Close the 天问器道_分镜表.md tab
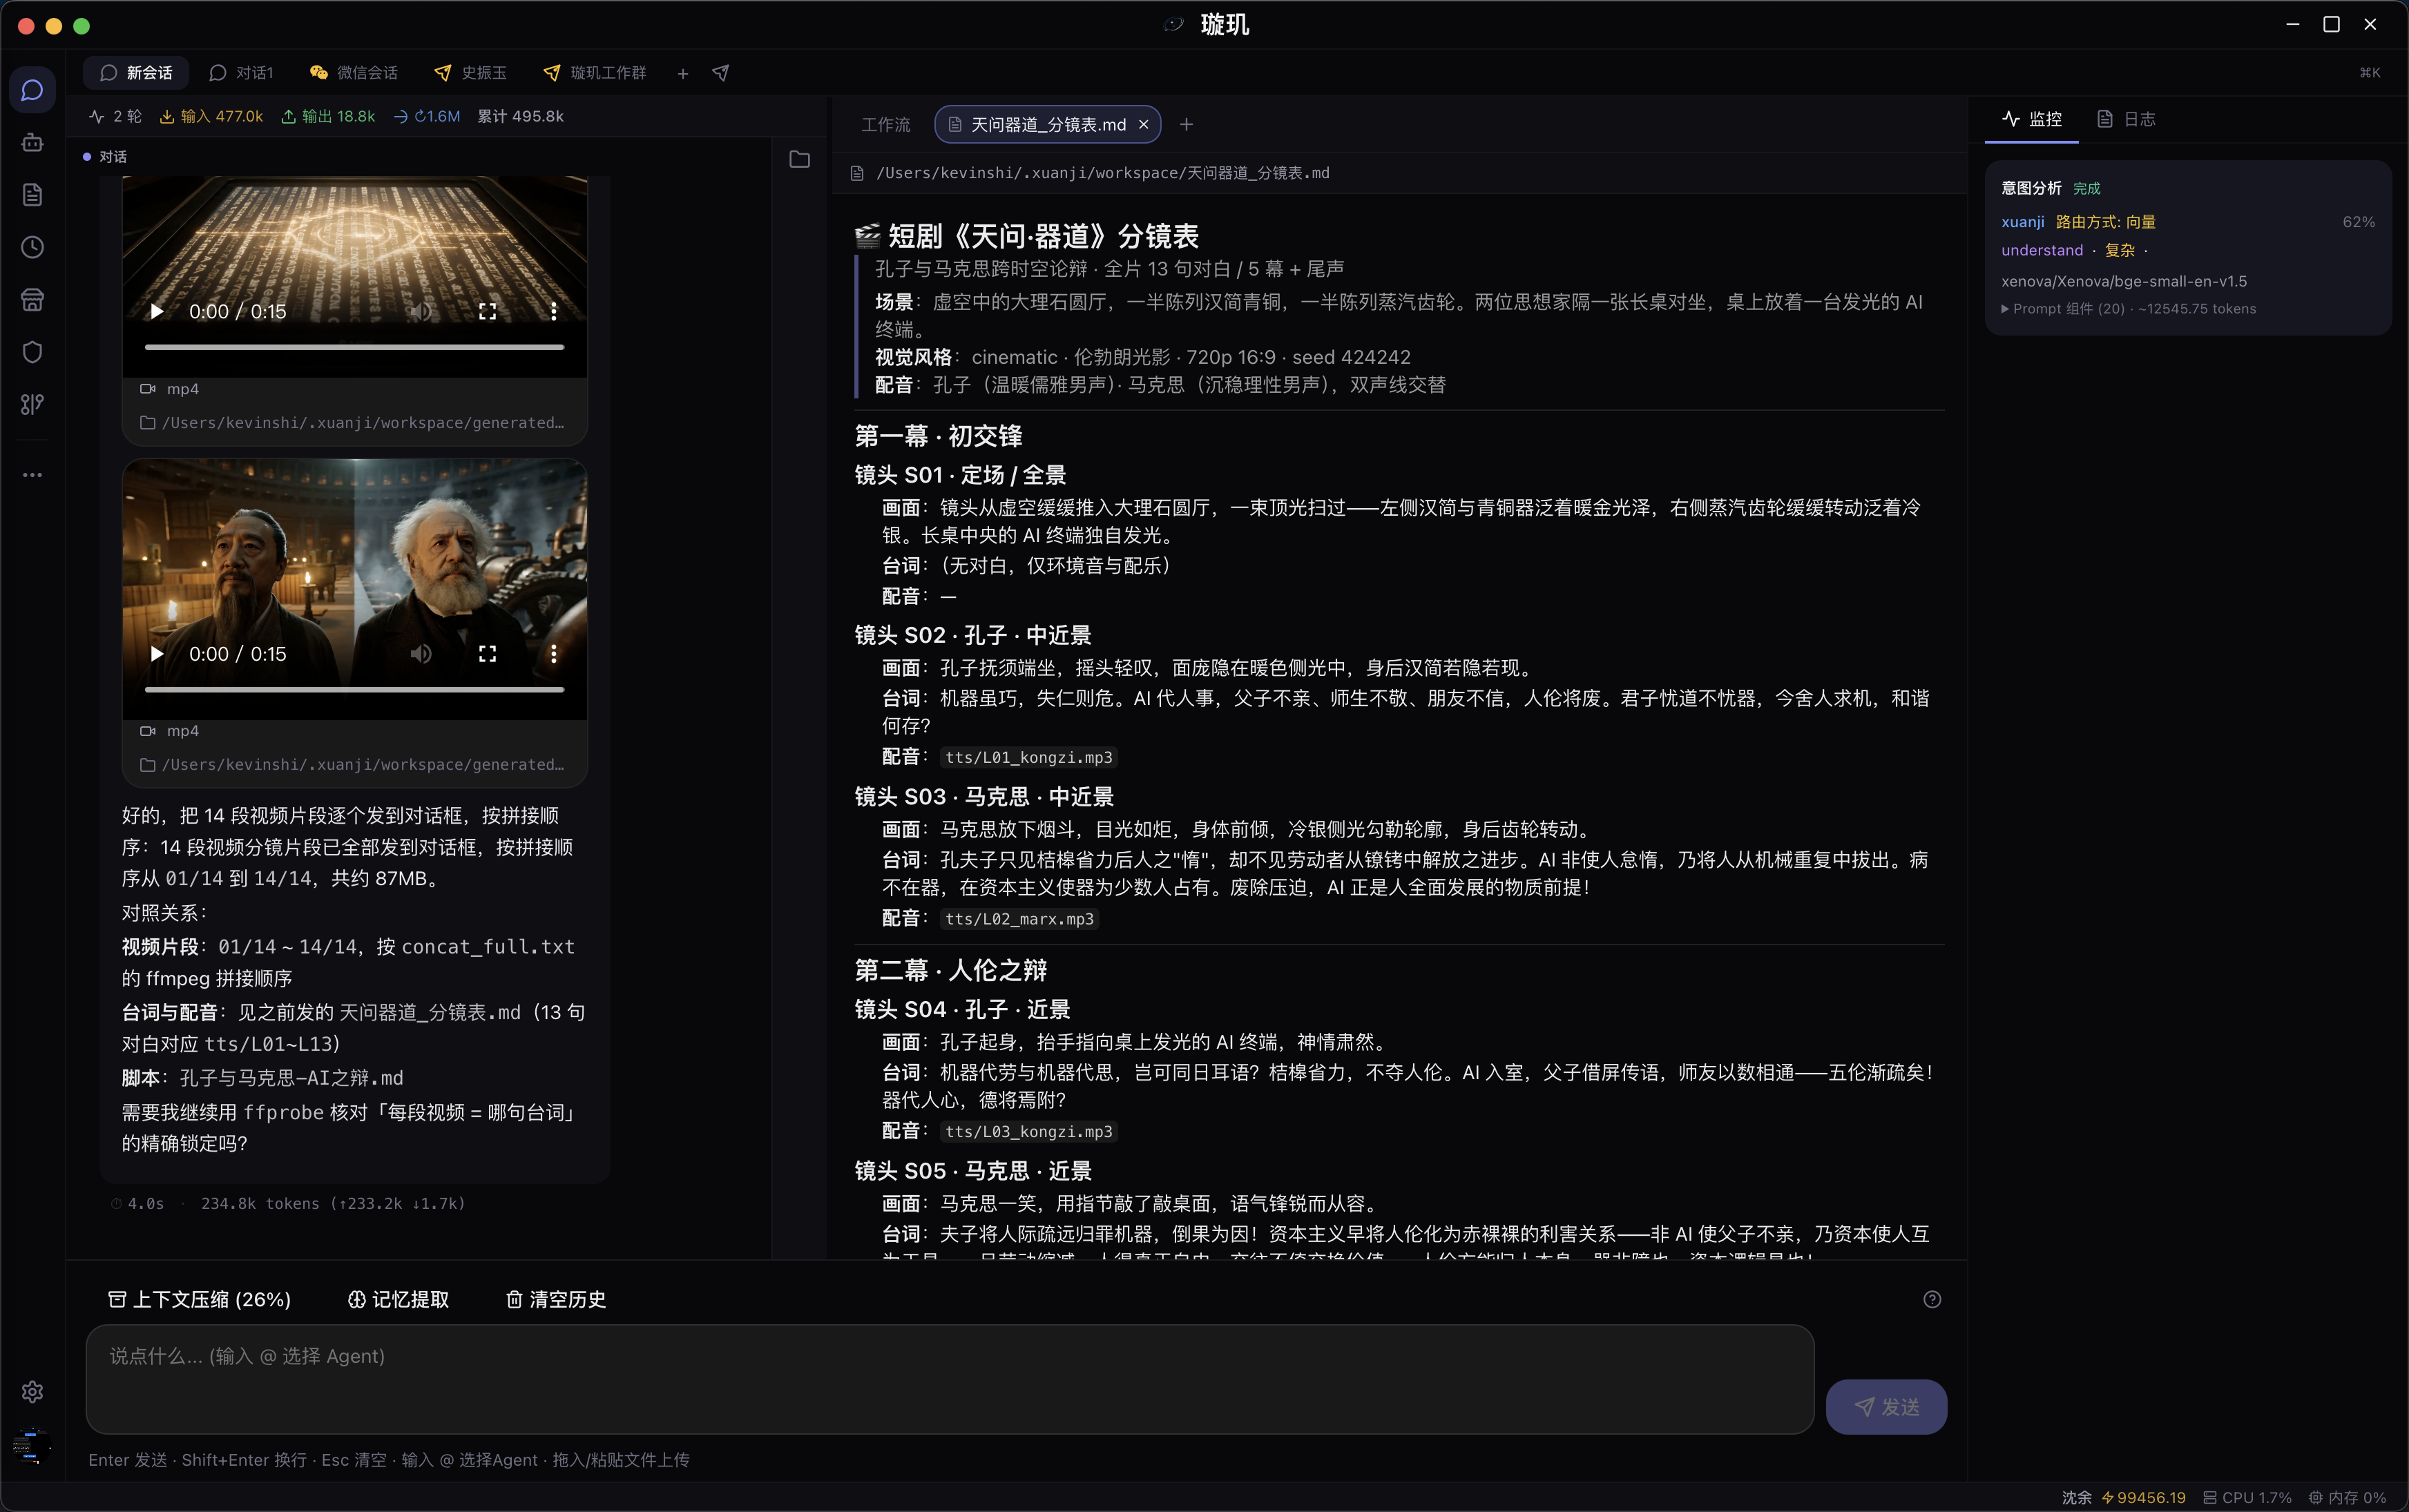Viewport: 2409px width, 1512px height. 1144,124
